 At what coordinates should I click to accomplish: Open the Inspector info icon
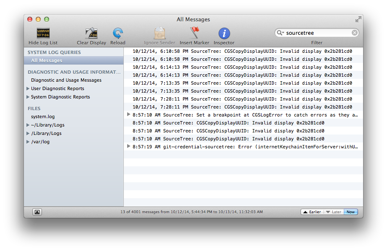tap(224, 33)
